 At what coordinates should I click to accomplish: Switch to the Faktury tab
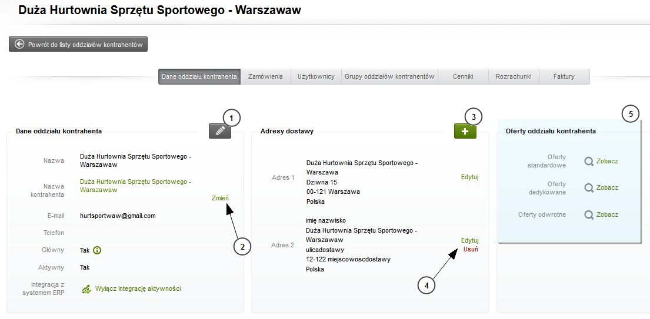(x=564, y=76)
